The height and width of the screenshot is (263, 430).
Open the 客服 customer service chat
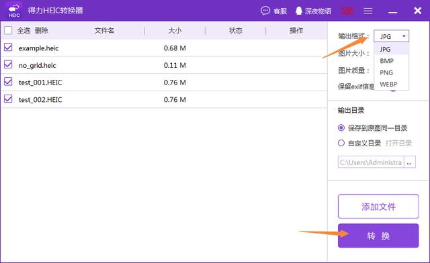coord(273,11)
